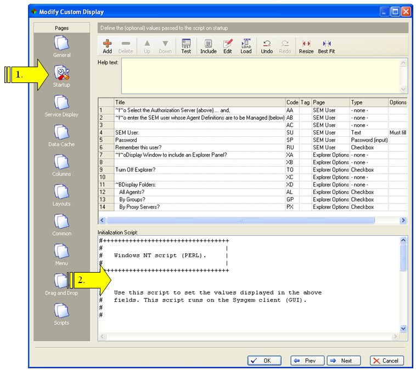416x371 pixels.
Task: Click the Add toolbar icon
Action: pos(108,46)
